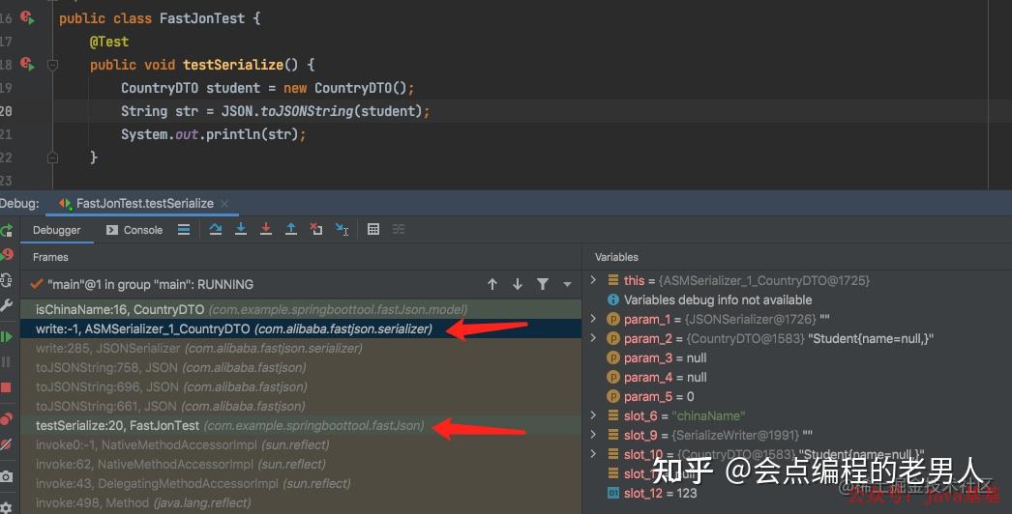Image resolution: width=1012 pixels, height=514 pixels.
Task: Select the slot_12 = 123 variable
Action: pos(652,494)
